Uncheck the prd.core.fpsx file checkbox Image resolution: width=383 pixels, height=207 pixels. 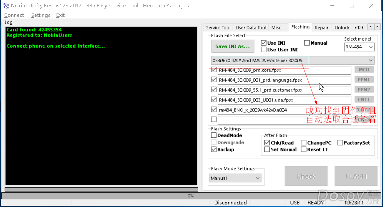coord(214,70)
